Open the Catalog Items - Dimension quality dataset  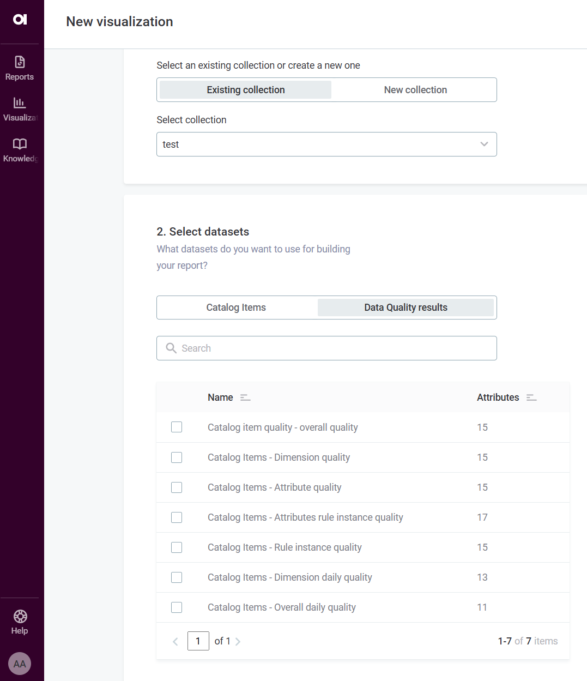(x=279, y=457)
